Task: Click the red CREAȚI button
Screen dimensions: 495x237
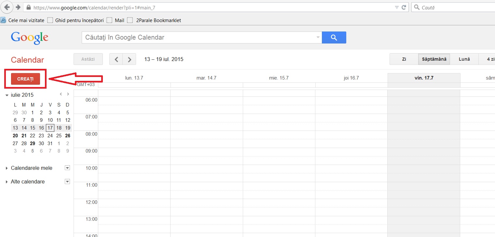Action: pyautogui.click(x=25, y=79)
